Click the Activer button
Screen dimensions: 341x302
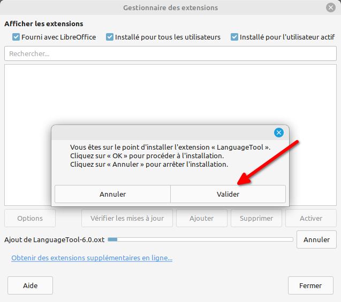click(x=311, y=218)
